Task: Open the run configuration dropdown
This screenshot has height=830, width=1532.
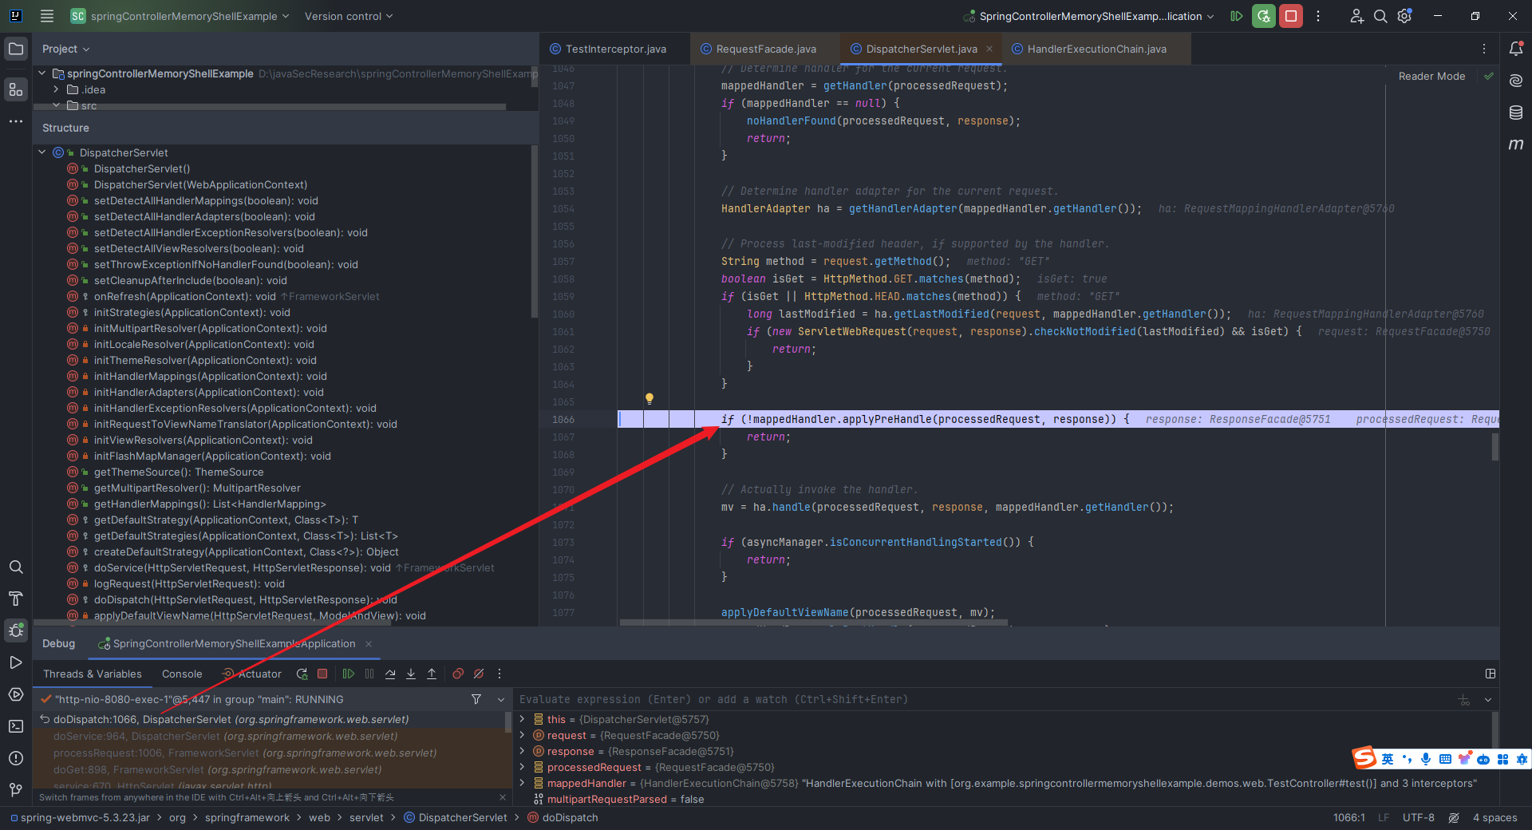Action: pos(1089,16)
